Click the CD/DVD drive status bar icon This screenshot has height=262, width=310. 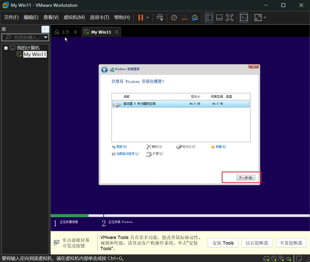coord(274,258)
